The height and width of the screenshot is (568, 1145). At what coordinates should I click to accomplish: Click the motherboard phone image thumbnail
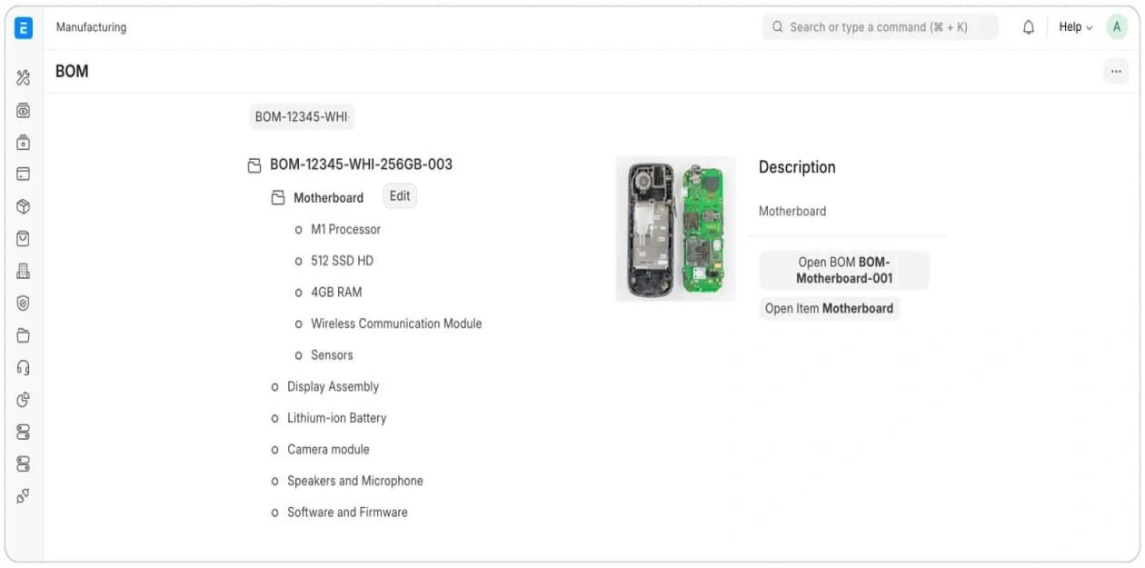pos(675,228)
